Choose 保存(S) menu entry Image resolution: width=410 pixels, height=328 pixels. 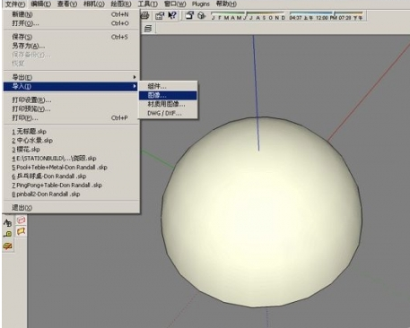(x=71, y=37)
